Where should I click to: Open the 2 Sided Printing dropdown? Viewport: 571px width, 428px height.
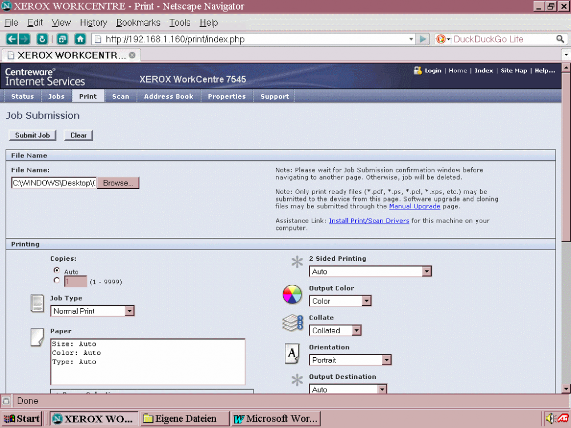click(427, 271)
